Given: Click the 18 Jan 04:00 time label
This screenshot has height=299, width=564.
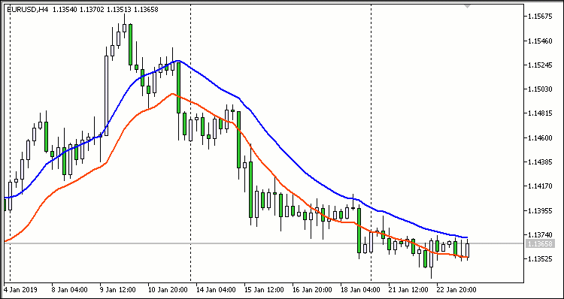Looking at the screenshot, I should (360, 290).
